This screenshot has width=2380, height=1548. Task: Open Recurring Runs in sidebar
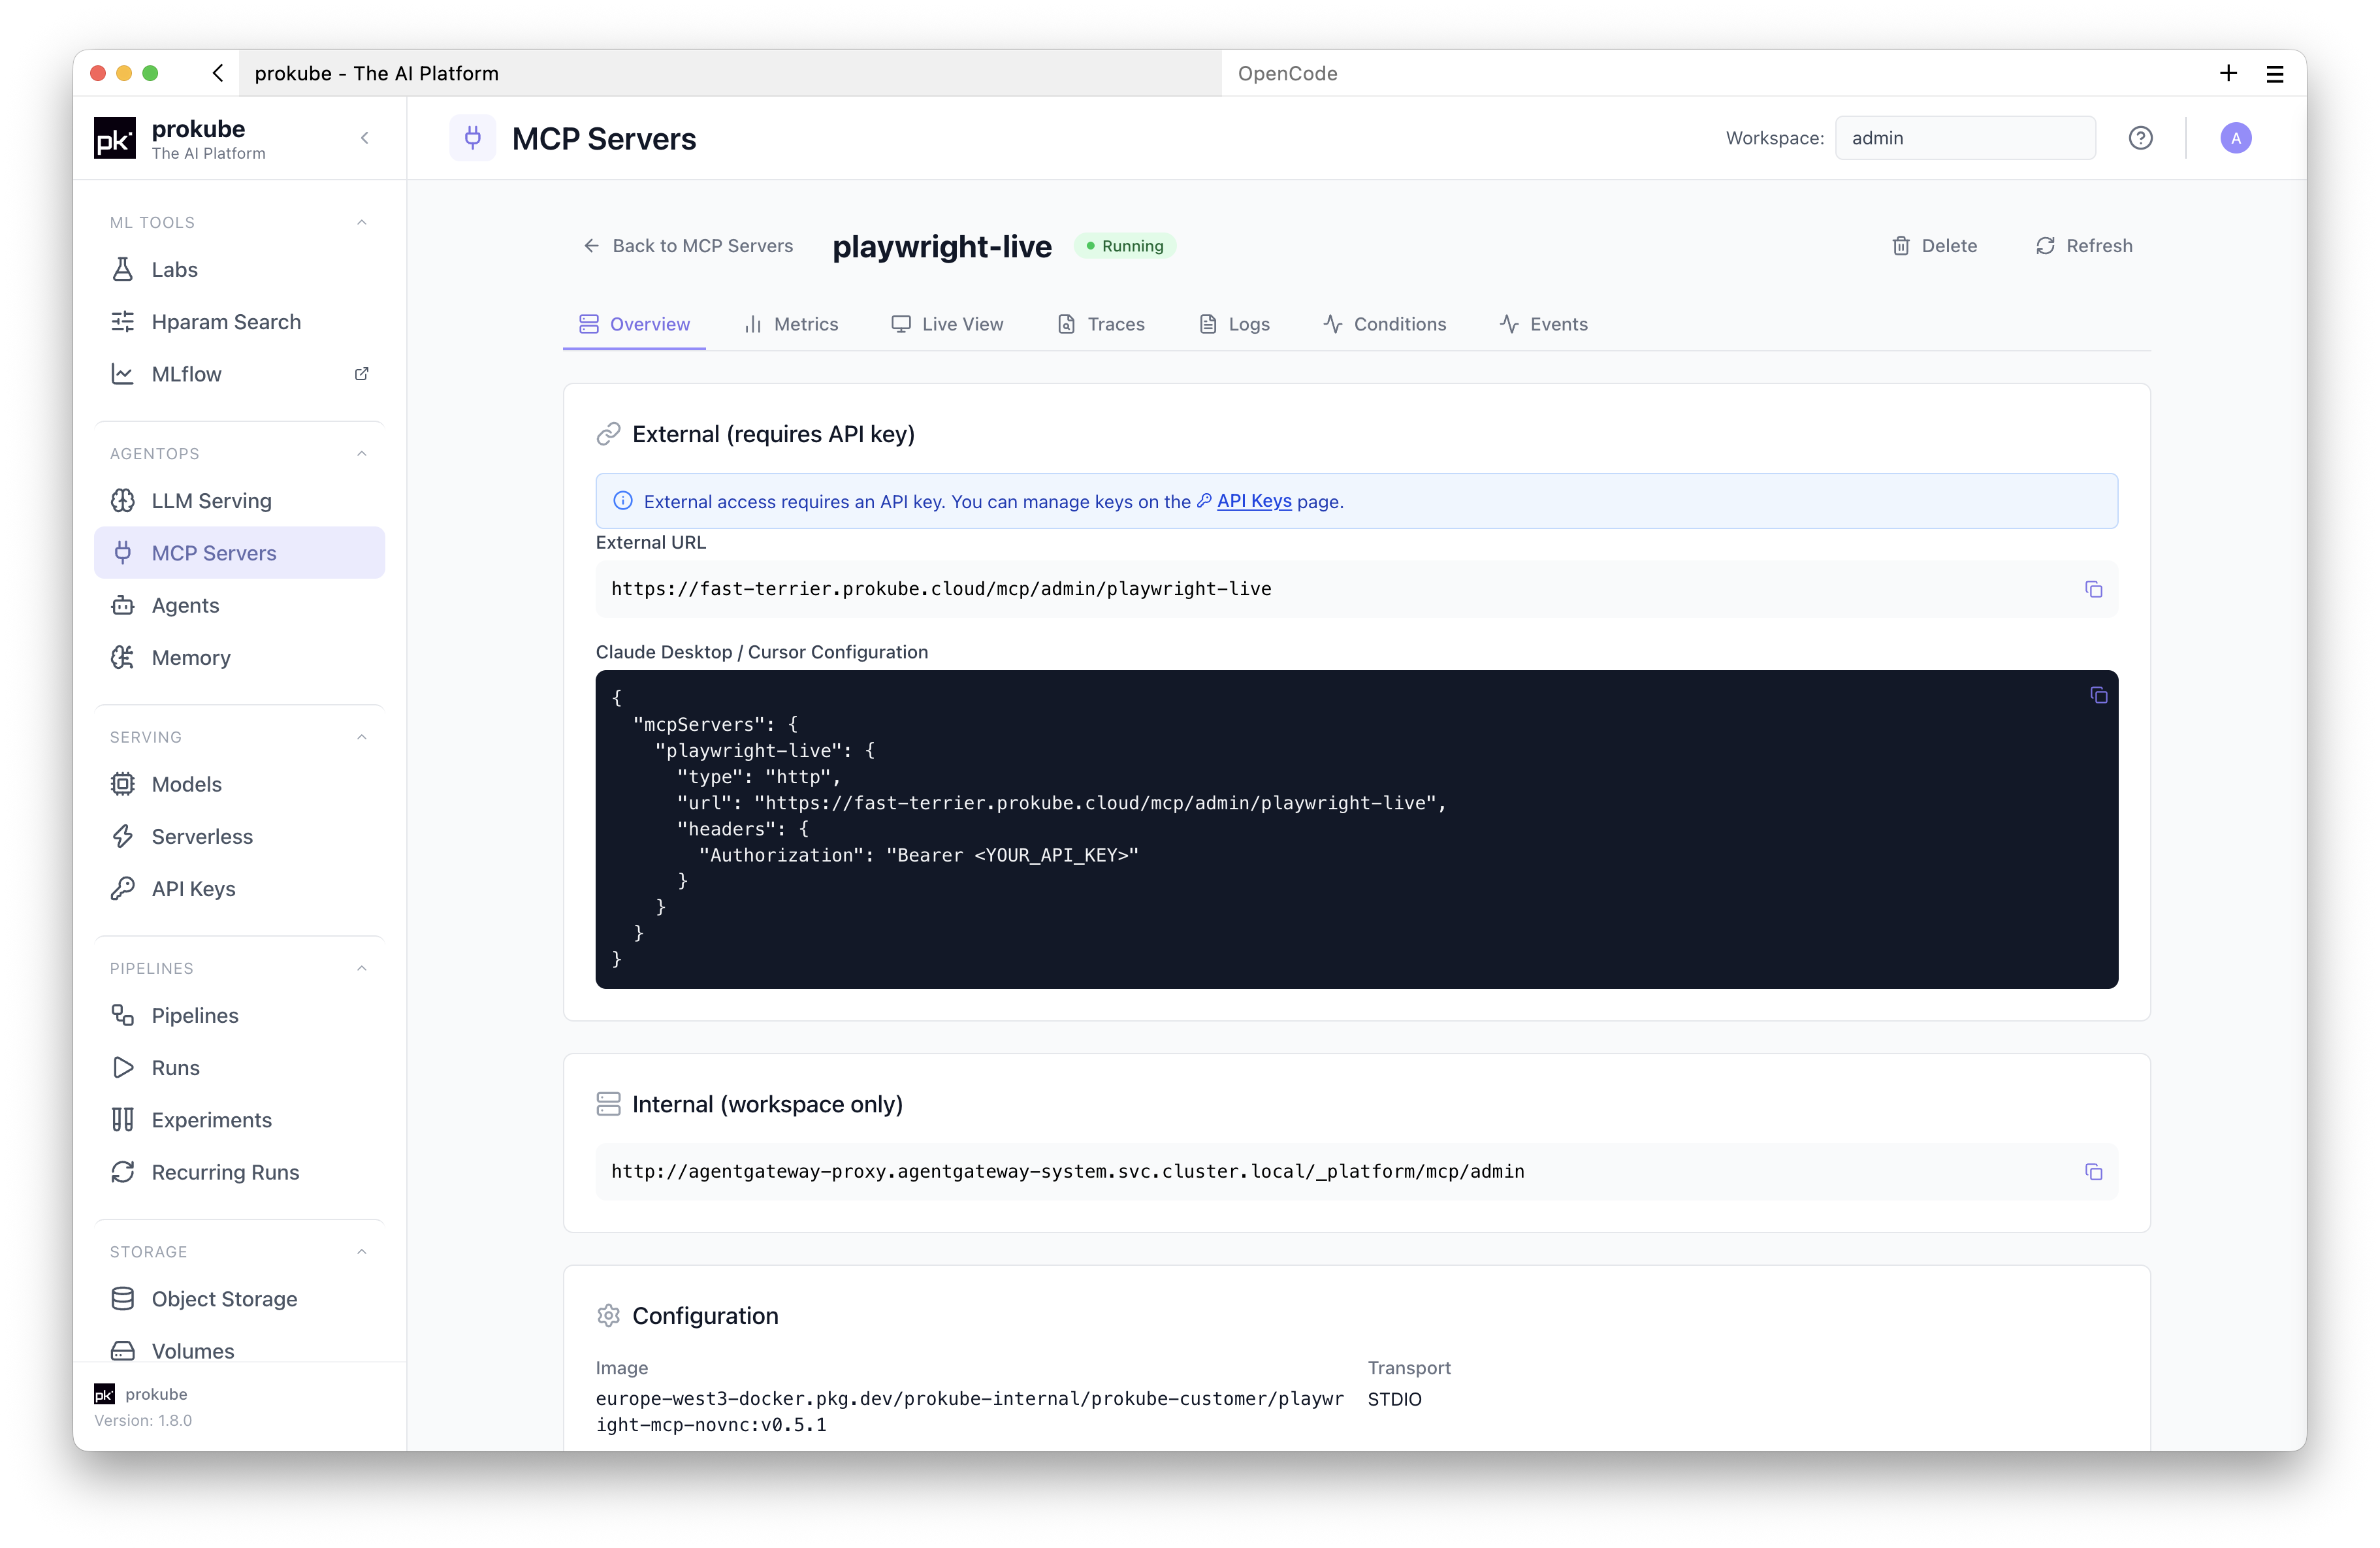point(239,1172)
